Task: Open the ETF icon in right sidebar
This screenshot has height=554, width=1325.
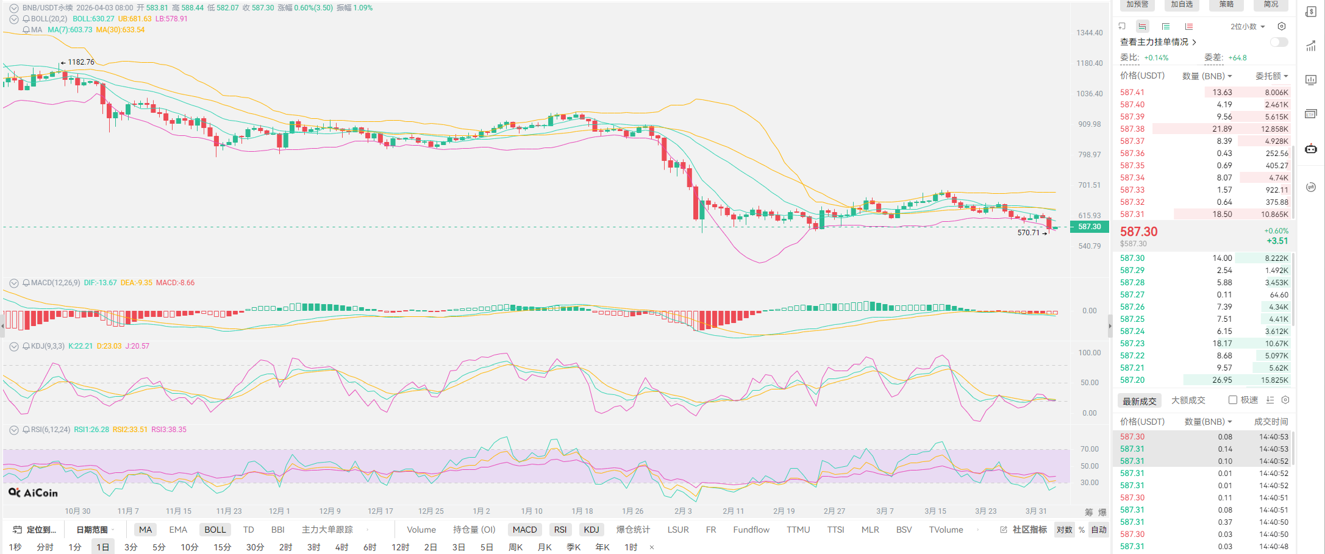Action: click(x=1310, y=114)
